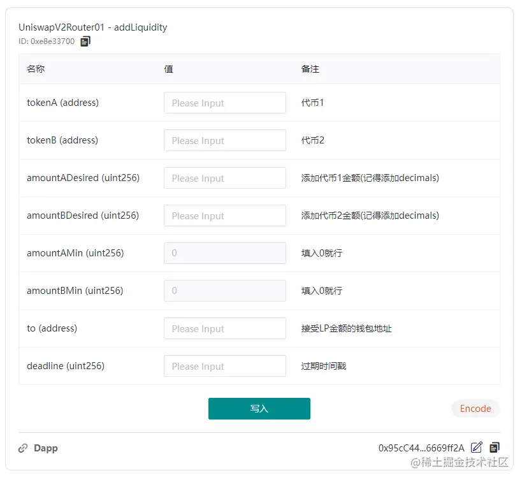The image size is (522, 482).
Task: Open the Dapp link
Action: [45, 448]
